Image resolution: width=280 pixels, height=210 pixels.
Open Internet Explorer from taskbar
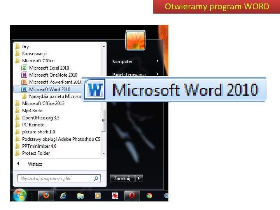tap(63, 196)
